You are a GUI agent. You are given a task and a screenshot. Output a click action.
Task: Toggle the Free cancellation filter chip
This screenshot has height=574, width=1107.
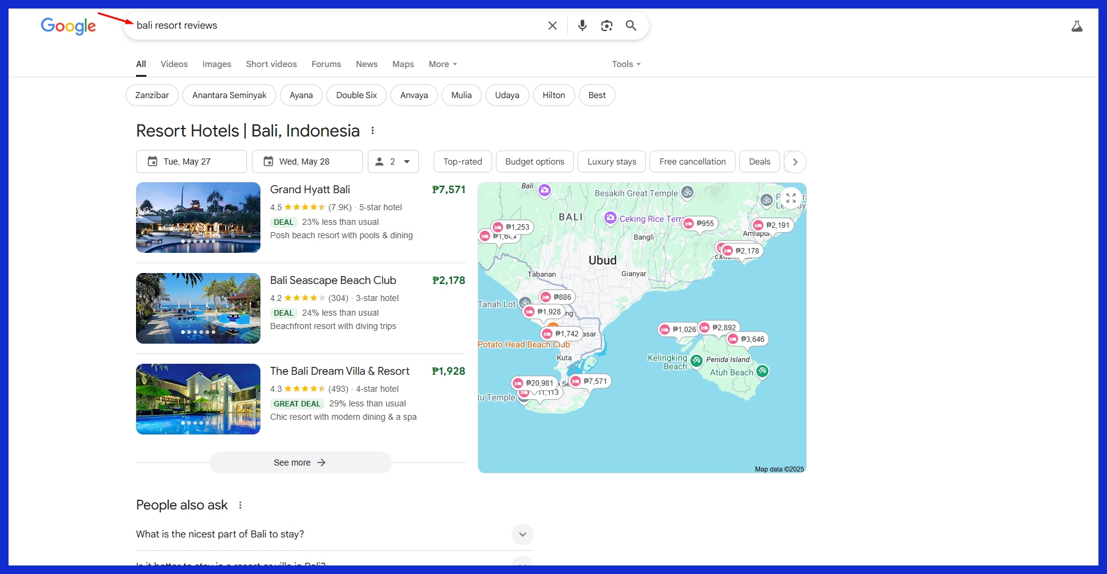[x=692, y=161]
